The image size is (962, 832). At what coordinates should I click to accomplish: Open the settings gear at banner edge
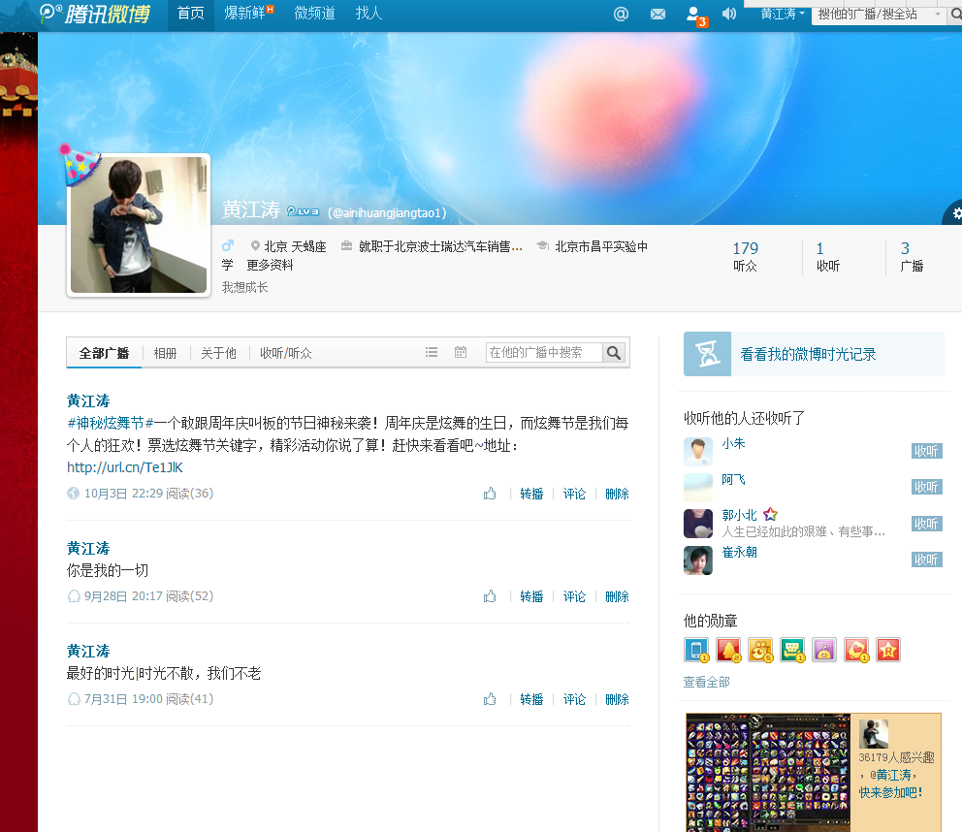pyautogui.click(x=955, y=213)
